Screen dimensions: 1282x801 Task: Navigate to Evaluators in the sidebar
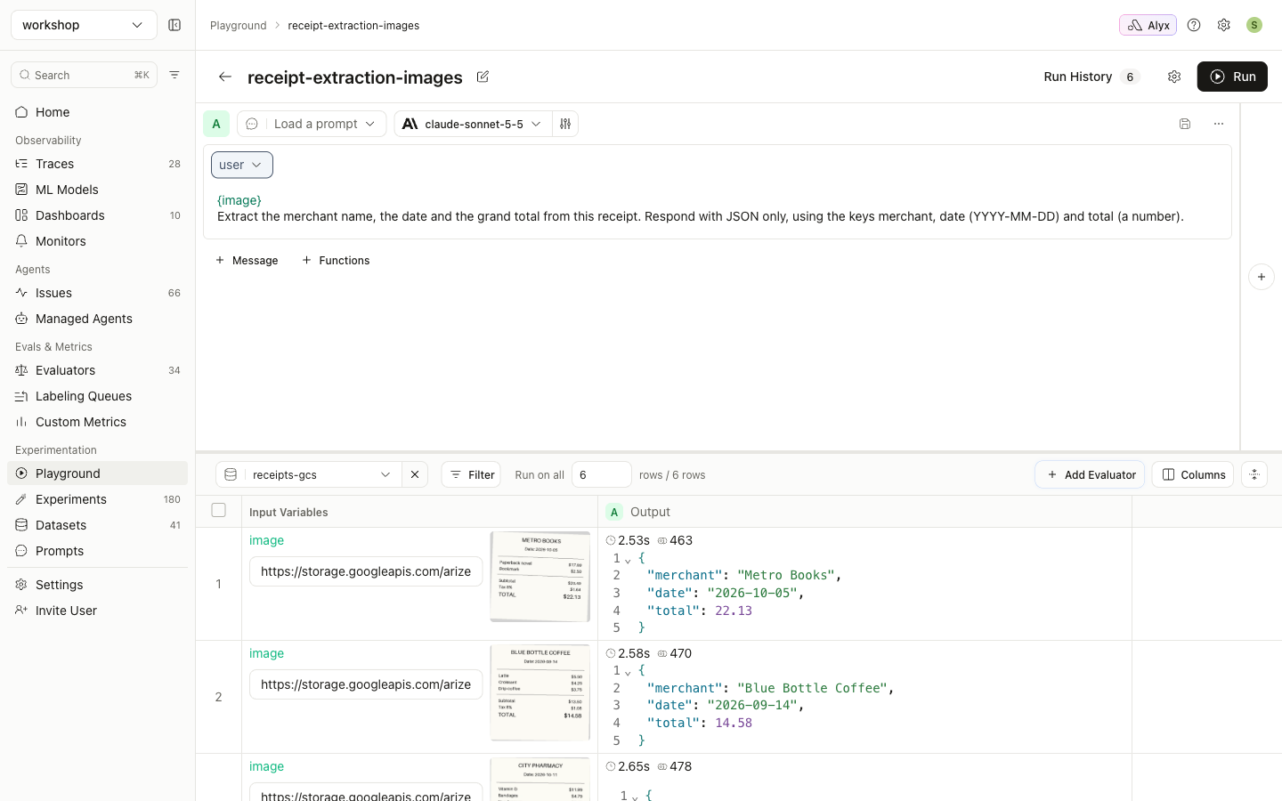point(98,370)
